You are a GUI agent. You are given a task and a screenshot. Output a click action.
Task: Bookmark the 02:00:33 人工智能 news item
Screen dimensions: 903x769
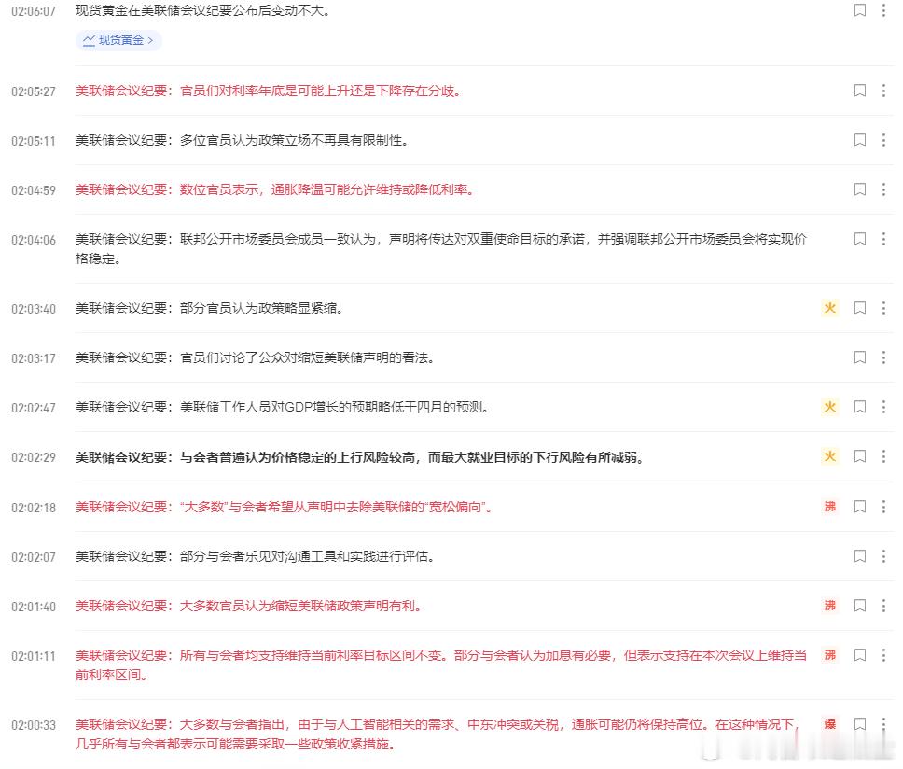[x=860, y=724]
